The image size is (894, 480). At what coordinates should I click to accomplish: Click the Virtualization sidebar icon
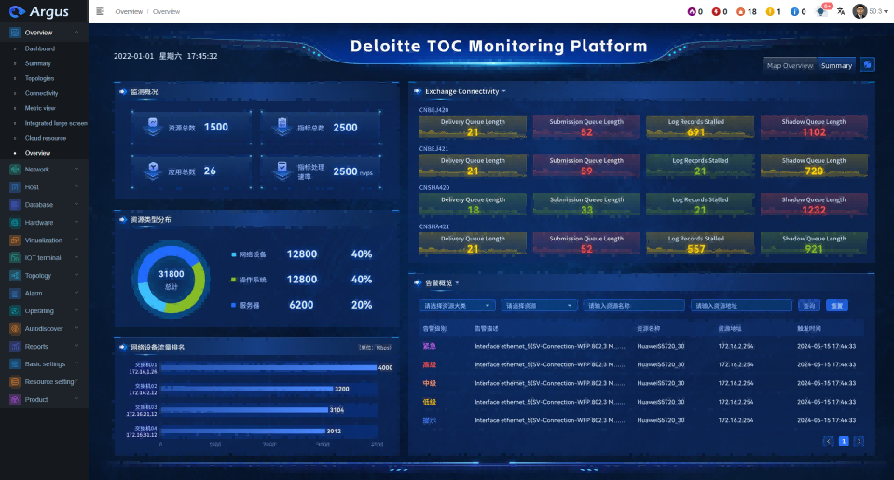click(15, 240)
